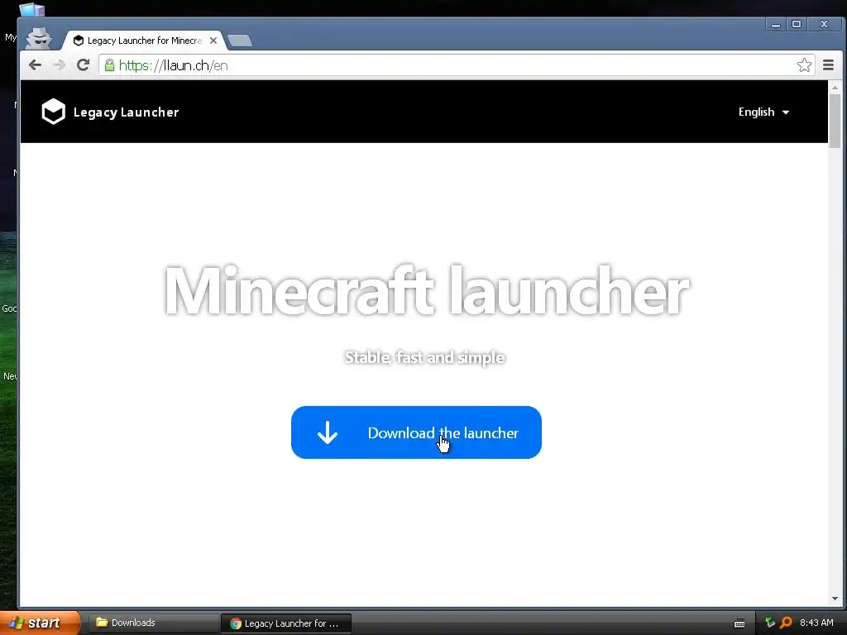847x635 pixels.
Task: Open the Chrome hamburger menu
Action: (x=828, y=65)
